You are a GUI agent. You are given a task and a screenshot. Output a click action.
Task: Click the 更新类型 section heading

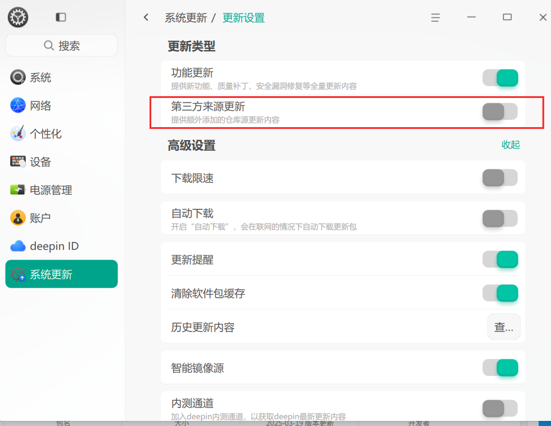pyautogui.click(x=192, y=46)
